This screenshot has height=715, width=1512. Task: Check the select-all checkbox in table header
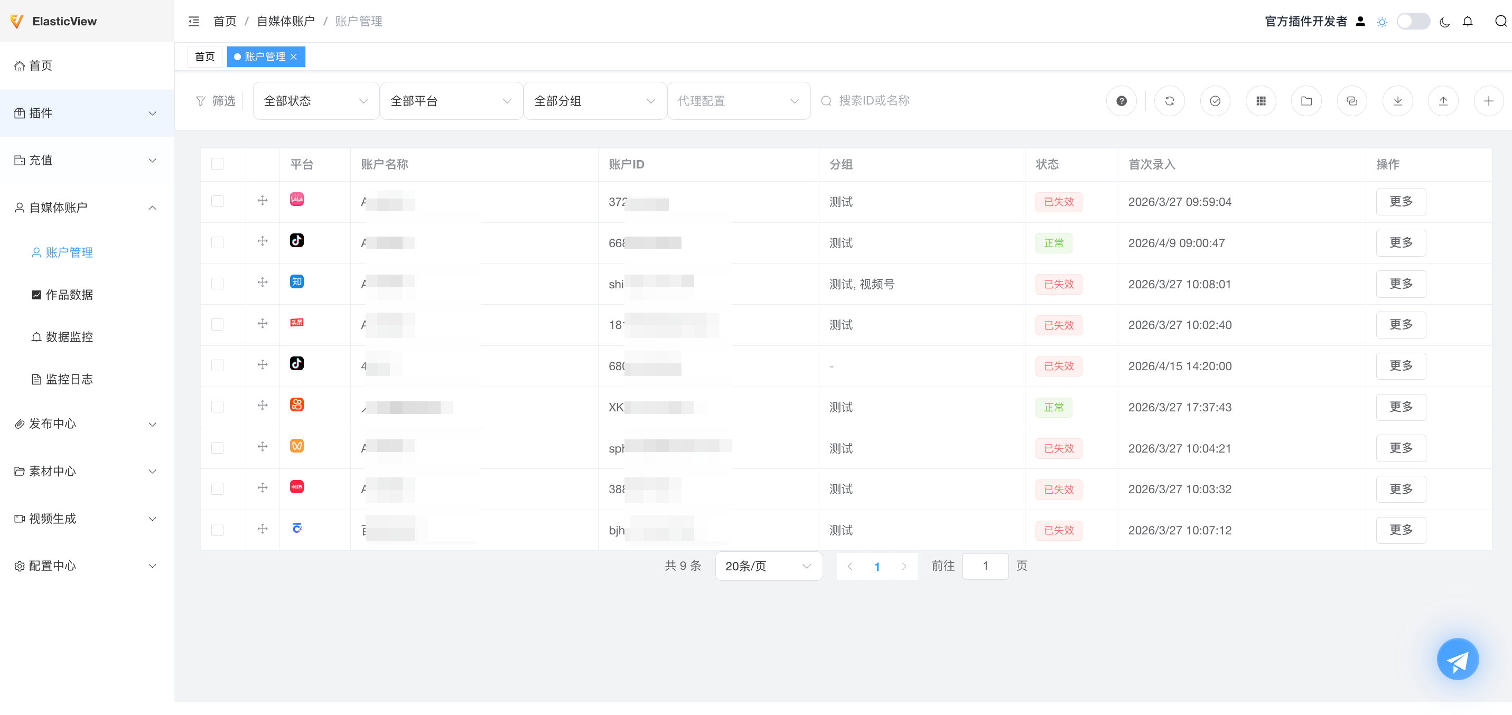pyautogui.click(x=218, y=164)
